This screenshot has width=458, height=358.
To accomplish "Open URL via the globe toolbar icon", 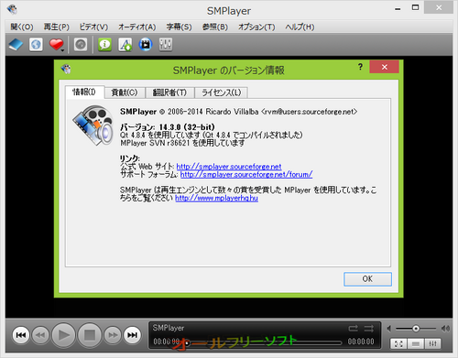I will pyautogui.click(x=36, y=45).
